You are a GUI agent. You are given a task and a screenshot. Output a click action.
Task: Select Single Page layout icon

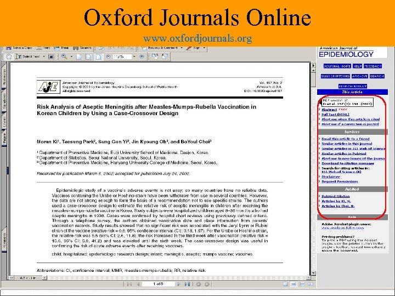pos(285,284)
